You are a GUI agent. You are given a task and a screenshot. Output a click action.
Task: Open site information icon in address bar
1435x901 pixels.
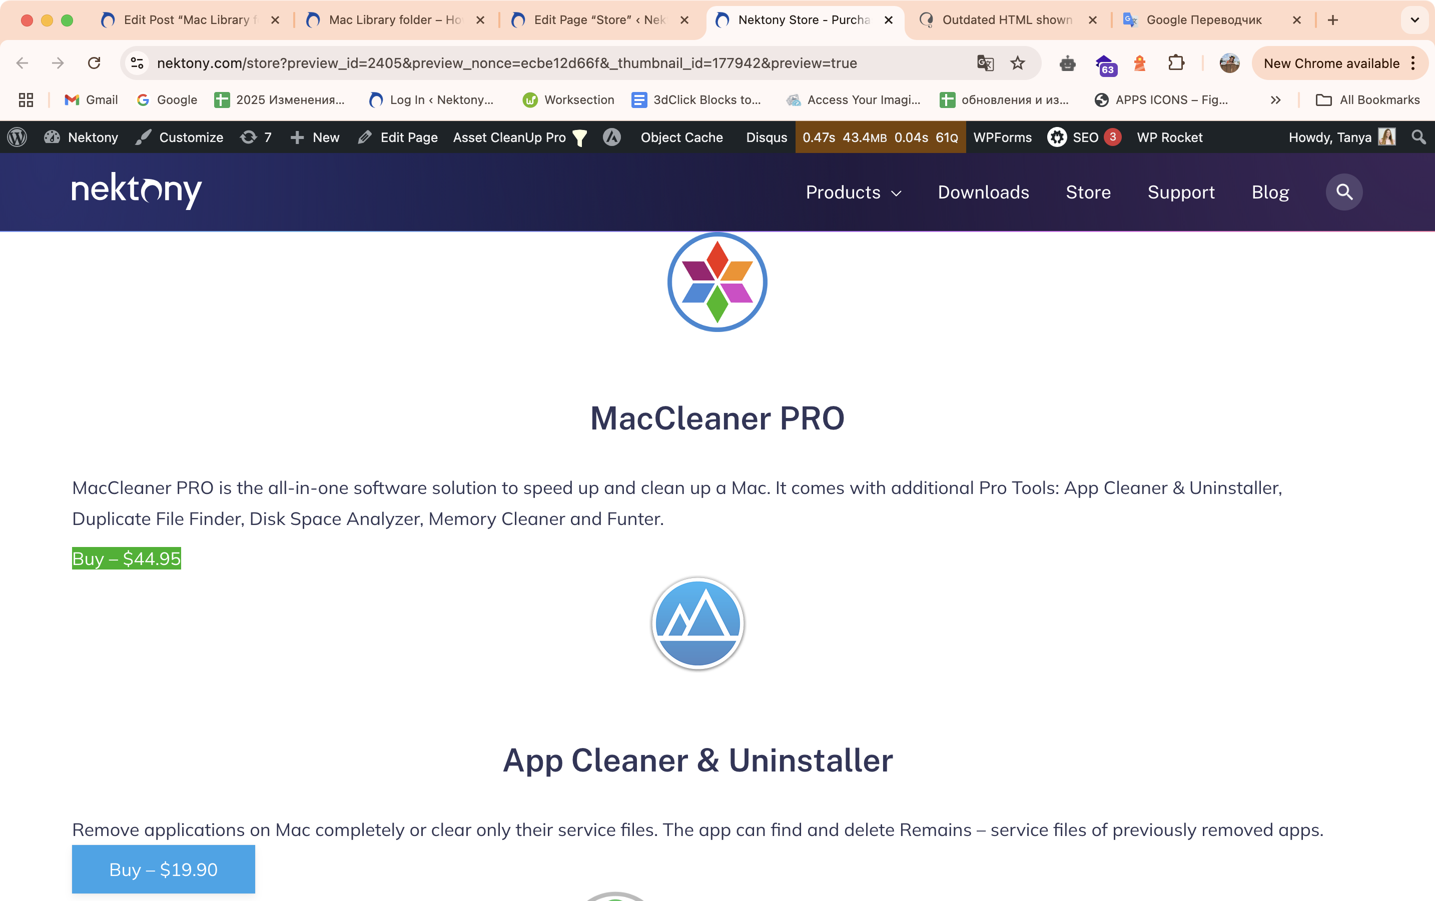click(137, 63)
